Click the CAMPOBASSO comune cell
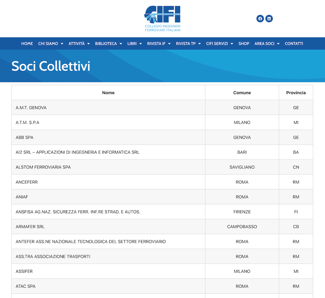The width and height of the screenshot is (325, 298). click(242, 227)
